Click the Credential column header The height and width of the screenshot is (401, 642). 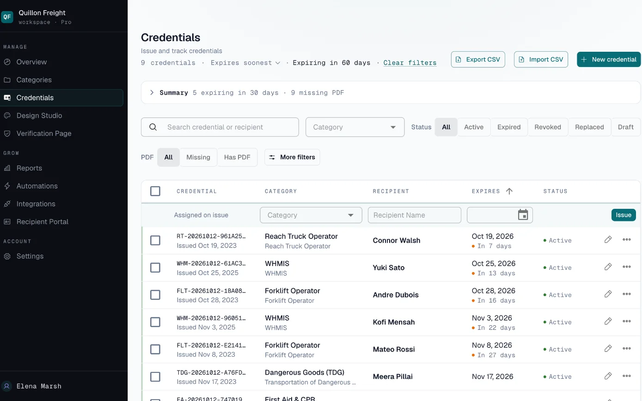point(197,191)
